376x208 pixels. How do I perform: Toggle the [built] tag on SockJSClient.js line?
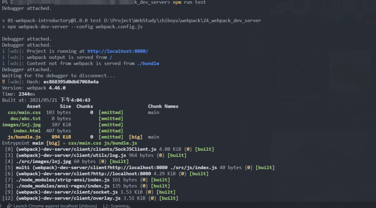point(205,149)
